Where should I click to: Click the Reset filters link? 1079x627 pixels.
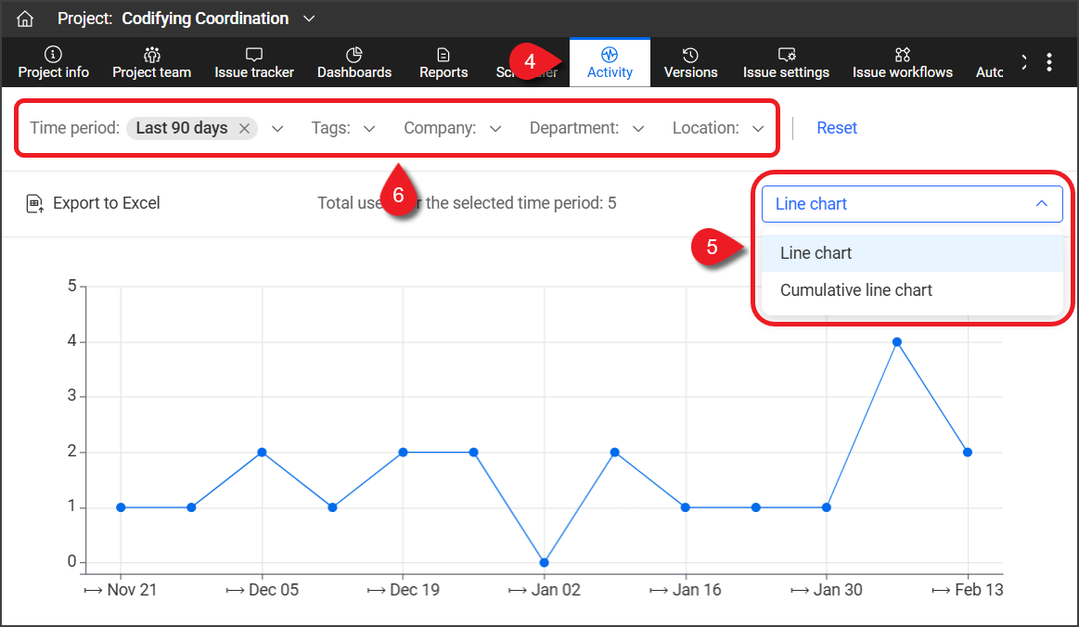click(x=837, y=128)
